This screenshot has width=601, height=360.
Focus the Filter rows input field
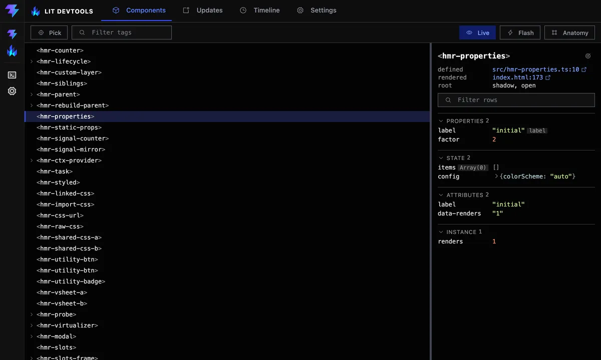click(x=516, y=100)
